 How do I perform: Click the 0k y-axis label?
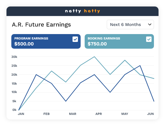15,110
